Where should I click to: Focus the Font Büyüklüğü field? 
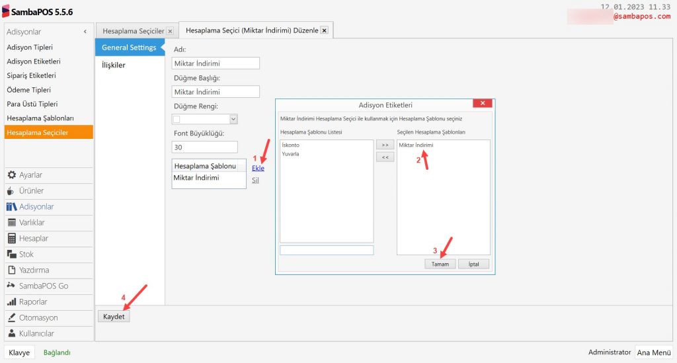pos(205,147)
